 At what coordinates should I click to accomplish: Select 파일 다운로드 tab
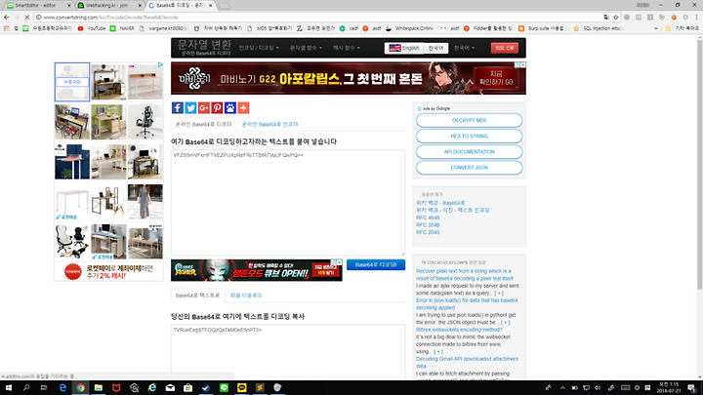tap(246, 296)
